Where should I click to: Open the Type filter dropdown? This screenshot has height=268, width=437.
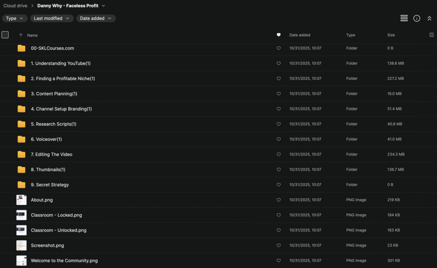tap(15, 18)
